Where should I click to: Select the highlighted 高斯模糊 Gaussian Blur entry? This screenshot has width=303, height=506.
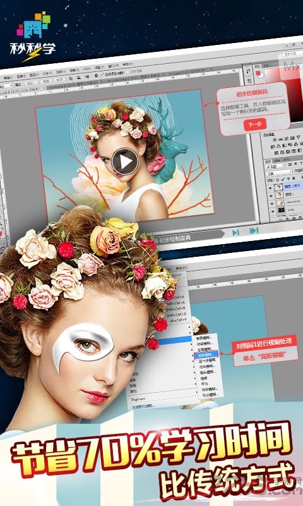[206, 355]
